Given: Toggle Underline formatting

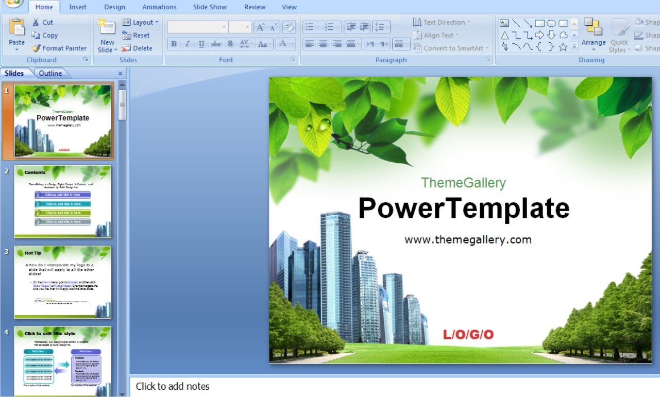Looking at the screenshot, I should tap(201, 44).
